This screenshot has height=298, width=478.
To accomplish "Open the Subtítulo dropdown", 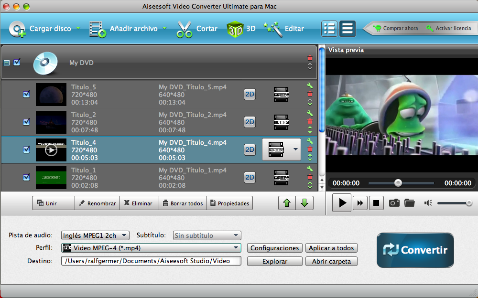I will coord(207,235).
